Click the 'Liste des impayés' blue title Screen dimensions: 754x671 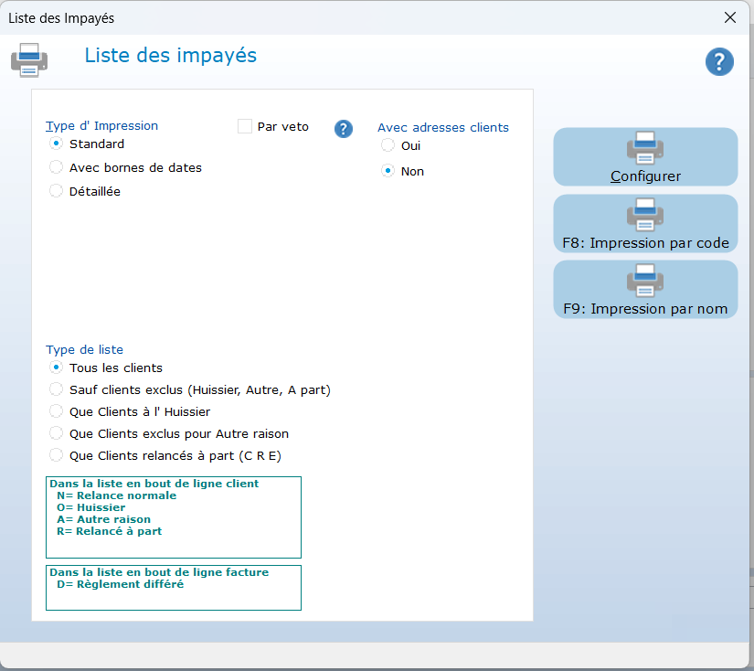pyautogui.click(x=171, y=56)
